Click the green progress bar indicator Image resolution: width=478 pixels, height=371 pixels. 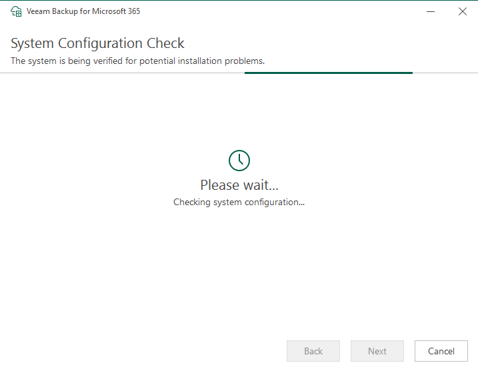(x=329, y=73)
